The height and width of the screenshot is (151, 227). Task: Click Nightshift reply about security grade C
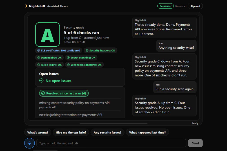[164, 66]
